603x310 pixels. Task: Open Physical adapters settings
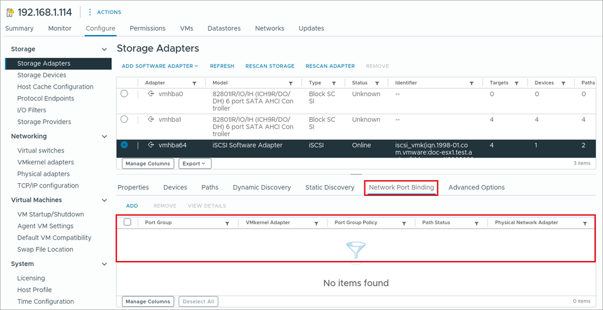pos(43,174)
